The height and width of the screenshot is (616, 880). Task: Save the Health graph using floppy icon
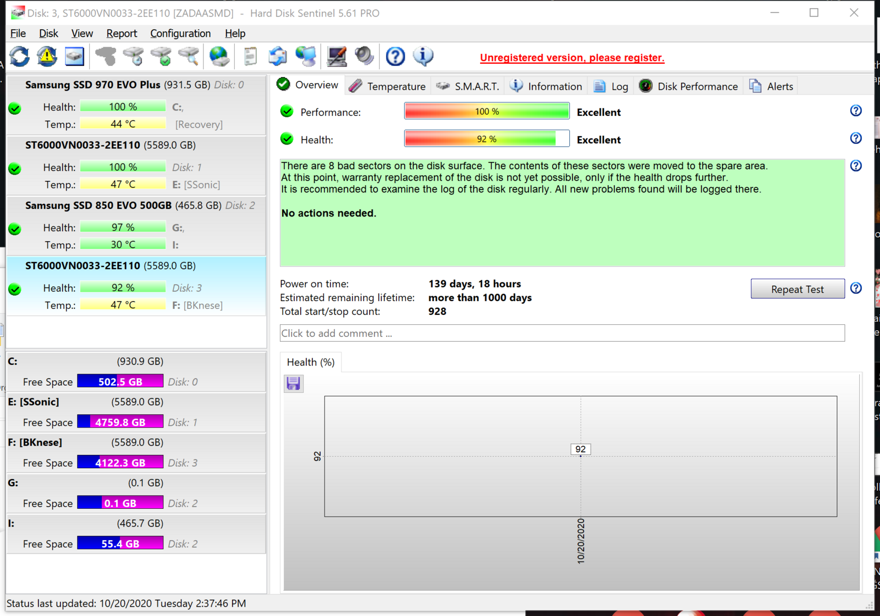(x=294, y=384)
